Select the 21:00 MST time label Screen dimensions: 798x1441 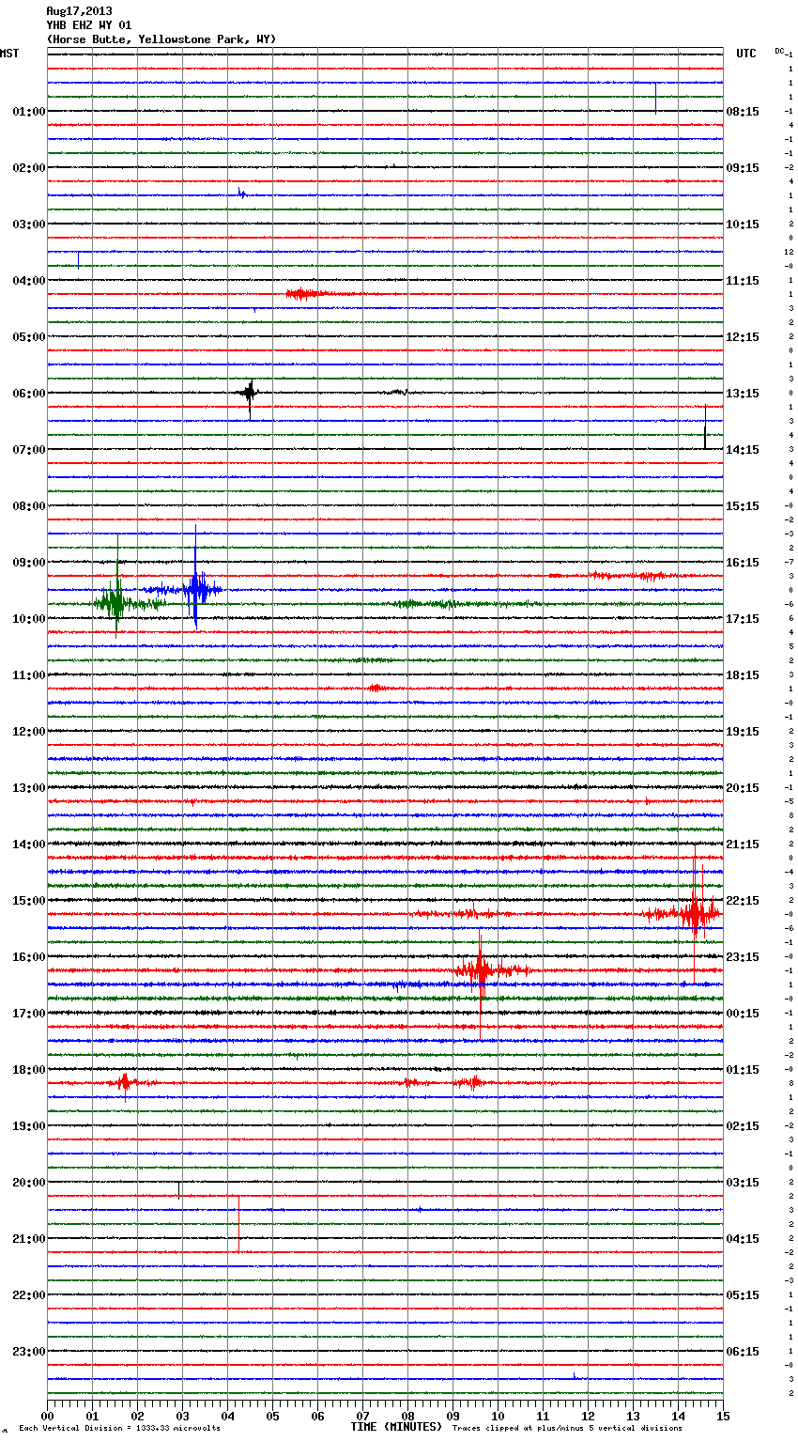[x=29, y=1239]
